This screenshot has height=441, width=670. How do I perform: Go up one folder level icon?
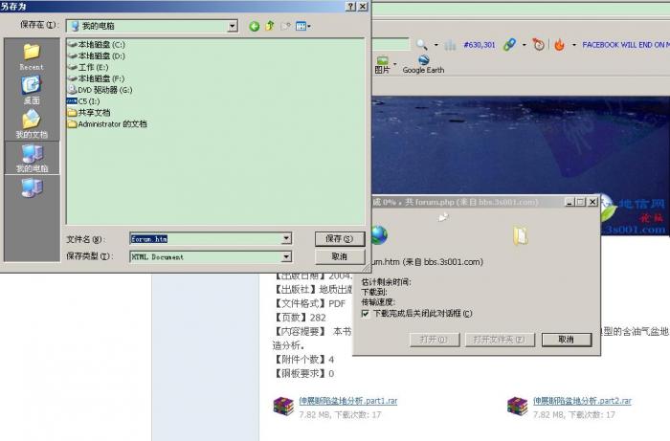[270, 26]
